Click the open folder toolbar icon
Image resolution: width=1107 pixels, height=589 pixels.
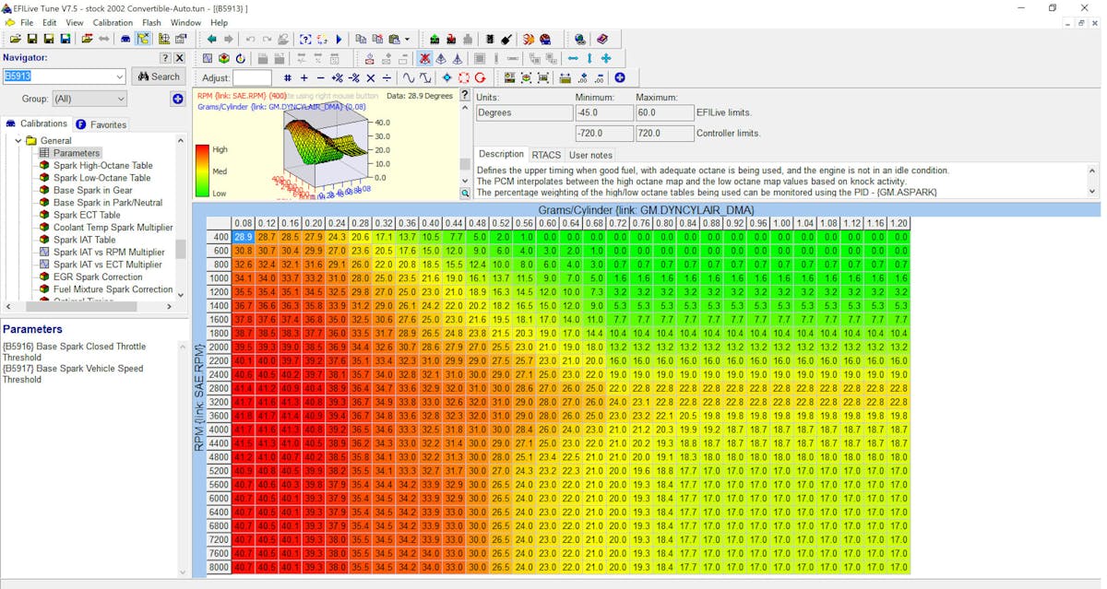(16, 39)
